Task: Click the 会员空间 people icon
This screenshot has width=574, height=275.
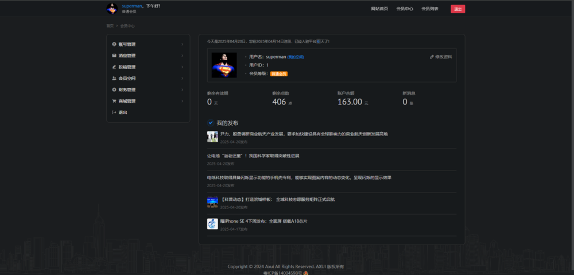Action: click(114, 78)
